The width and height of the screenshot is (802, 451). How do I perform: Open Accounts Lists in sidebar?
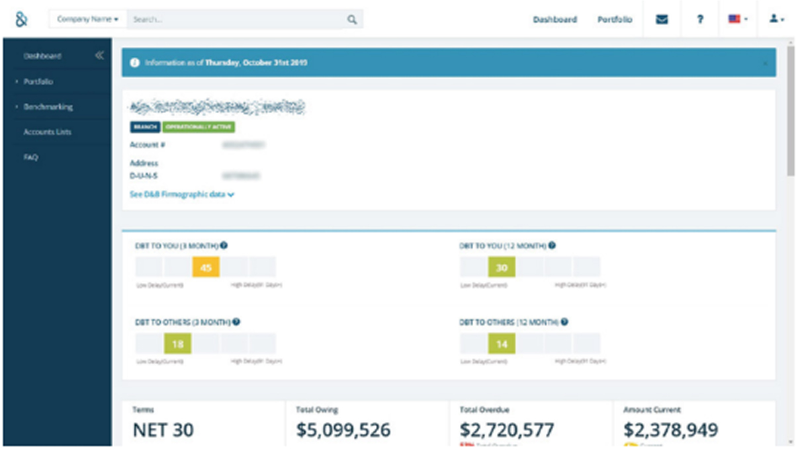click(x=47, y=132)
